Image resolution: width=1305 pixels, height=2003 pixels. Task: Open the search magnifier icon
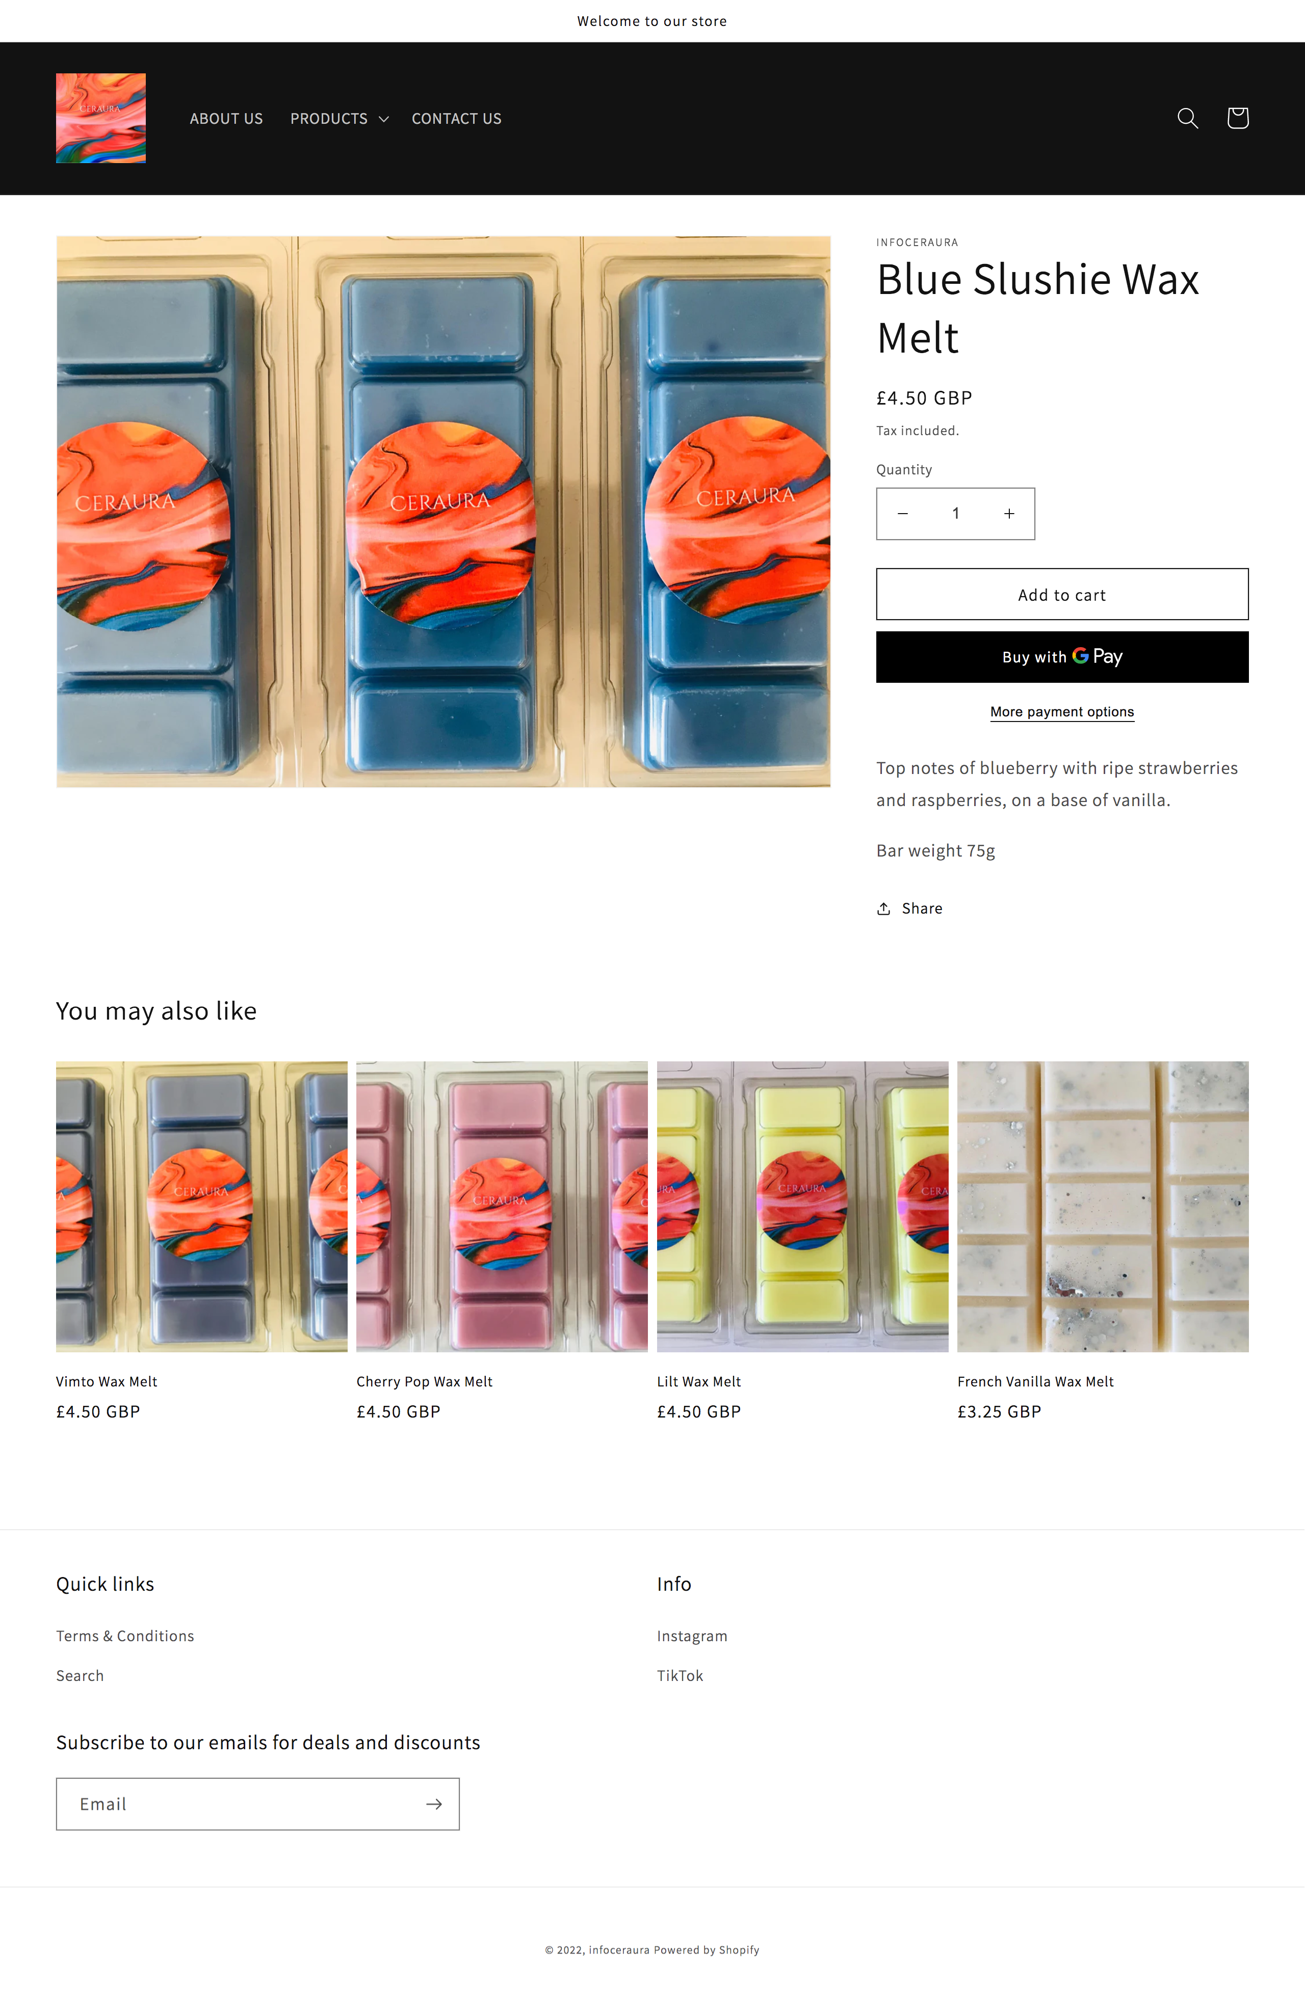1187,118
